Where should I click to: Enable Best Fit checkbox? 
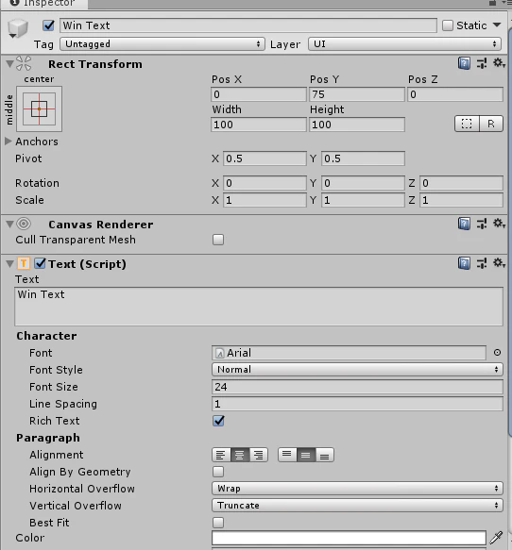pyautogui.click(x=218, y=523)
